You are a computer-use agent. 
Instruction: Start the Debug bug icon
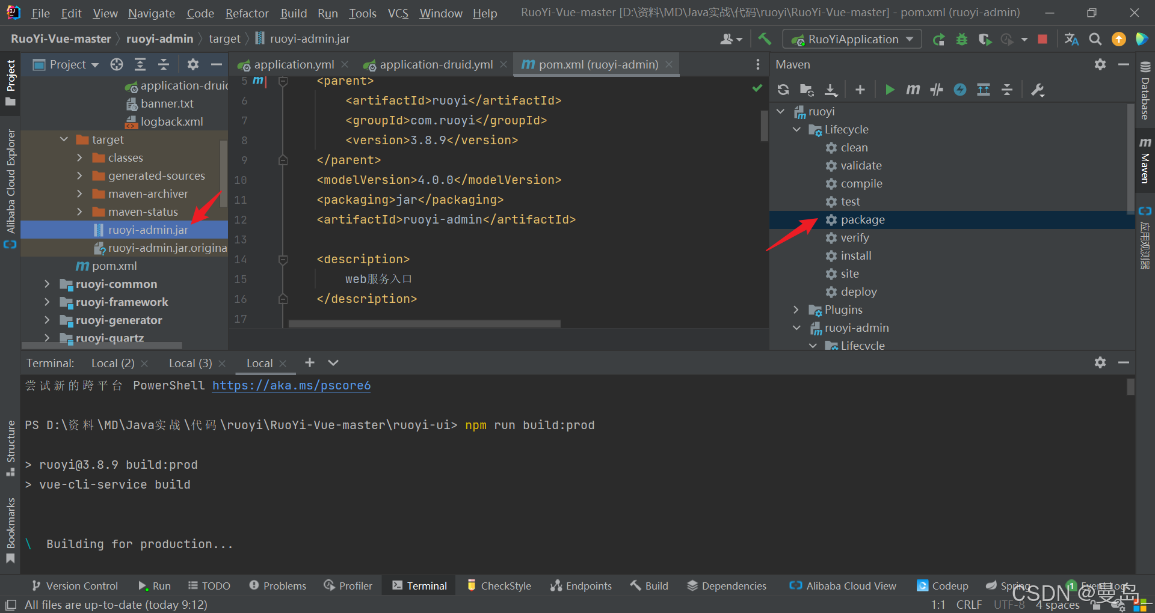tap(962, 40)
